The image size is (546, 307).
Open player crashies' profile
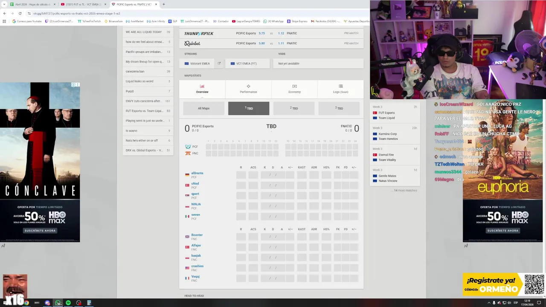point(197,266)
